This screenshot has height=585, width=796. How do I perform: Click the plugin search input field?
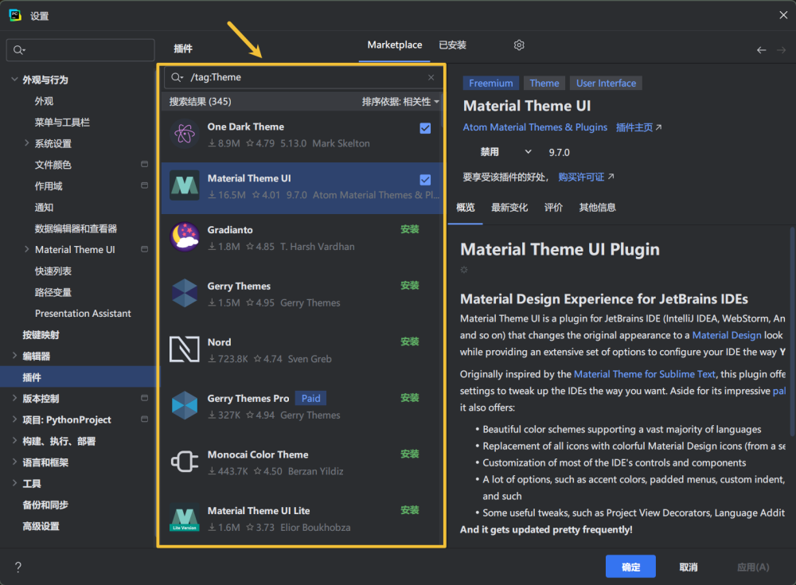pos(302,77)
